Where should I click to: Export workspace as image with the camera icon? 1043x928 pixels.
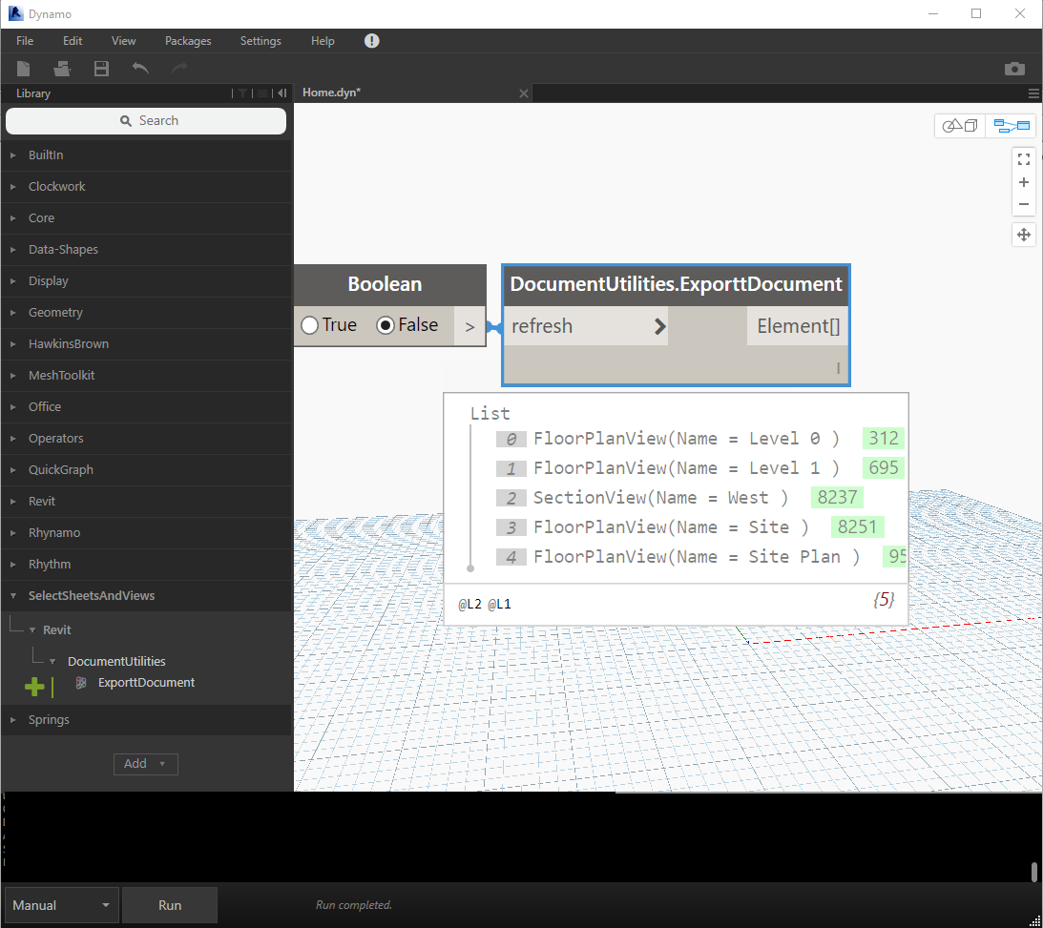pos(1014,68)
